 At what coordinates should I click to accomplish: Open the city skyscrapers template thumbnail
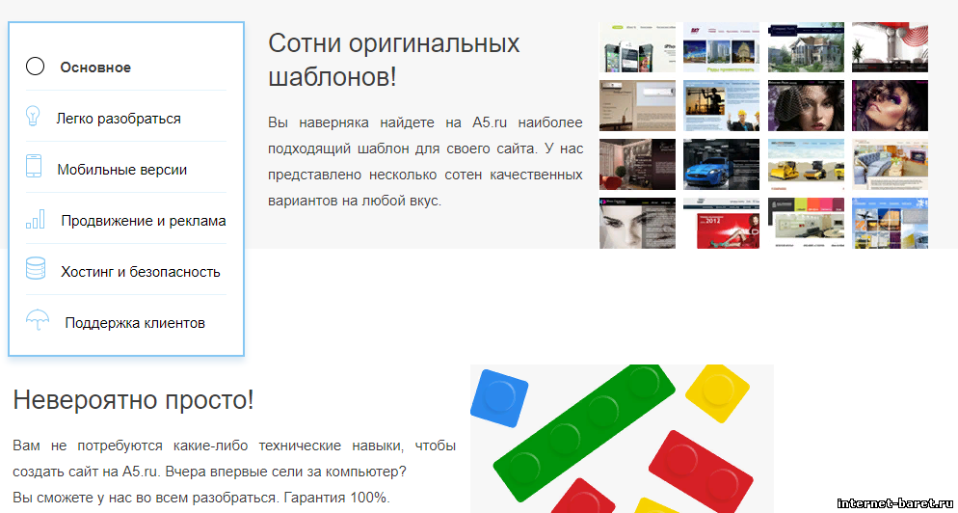click(721, 47)
